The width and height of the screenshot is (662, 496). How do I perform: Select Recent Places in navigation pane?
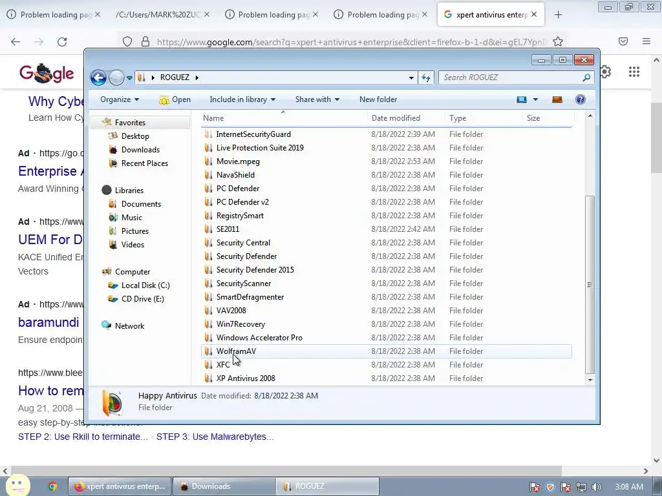145,163
